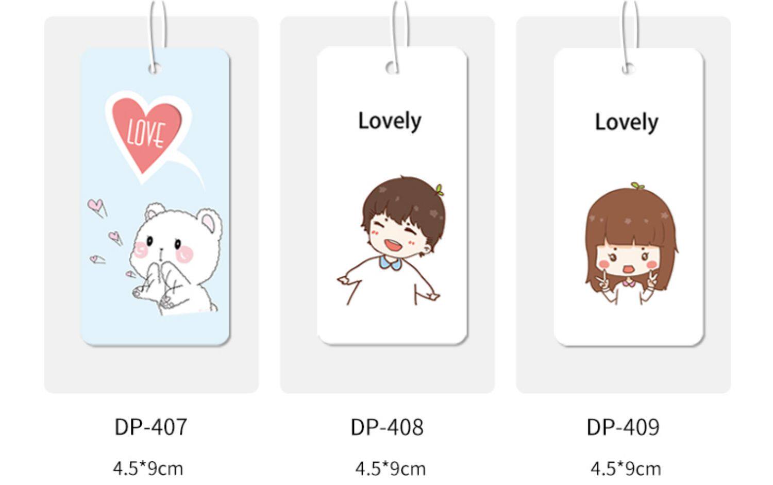Viewport: 773px width, 485px height.
Task: Select the DP-409 product label
Action: 623,427
